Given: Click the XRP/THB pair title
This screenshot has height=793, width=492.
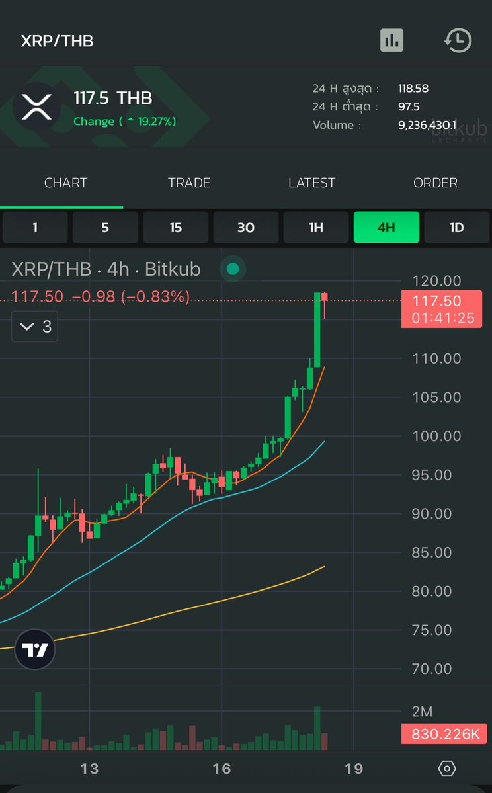Looking at the screenshot, I should point(57,41).
